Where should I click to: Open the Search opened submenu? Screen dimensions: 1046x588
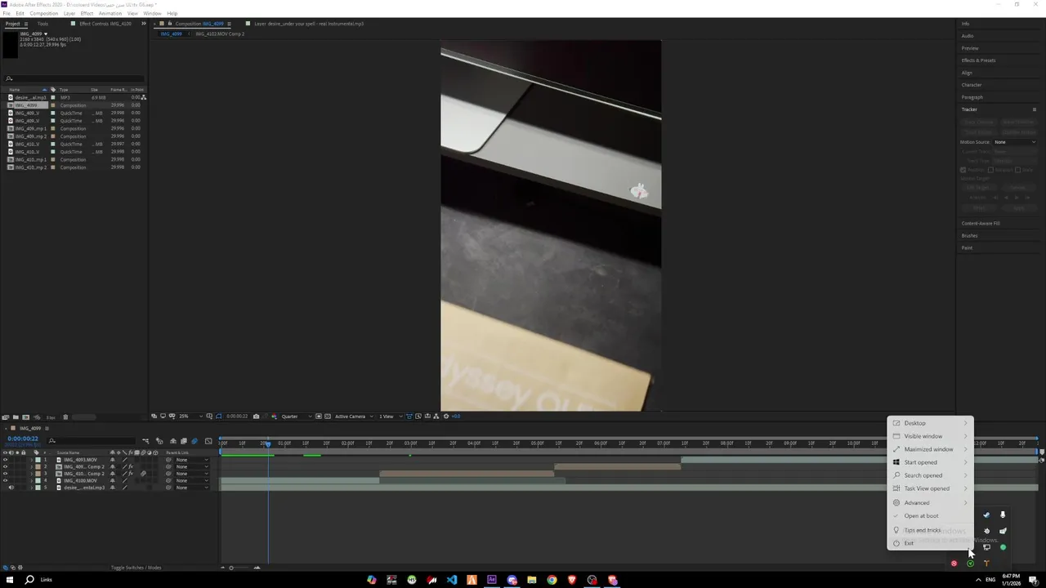click(x=930, y=475)
